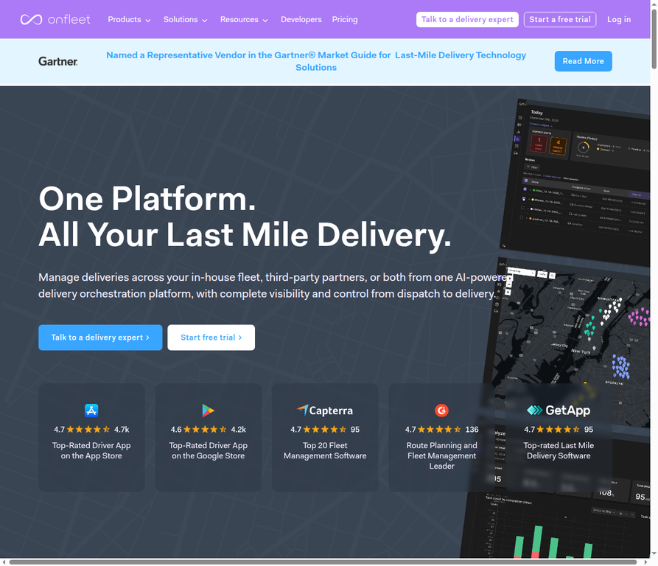This screenshot has height=566, width=658.
Task: Click the Capterra logo
Action: (x=325, y=410)
